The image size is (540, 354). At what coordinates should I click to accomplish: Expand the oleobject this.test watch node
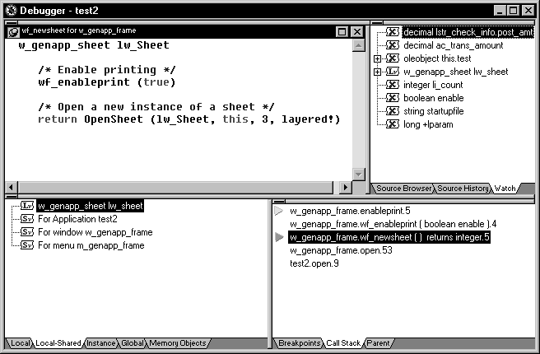click(x=377, y=58)
